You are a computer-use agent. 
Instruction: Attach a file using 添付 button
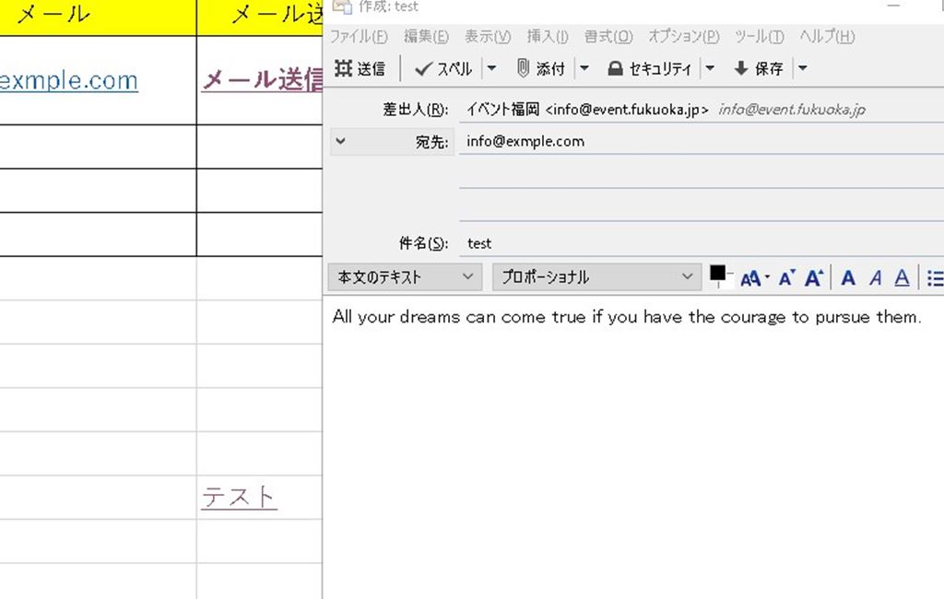pyautogui.click(x=541, y=68)
